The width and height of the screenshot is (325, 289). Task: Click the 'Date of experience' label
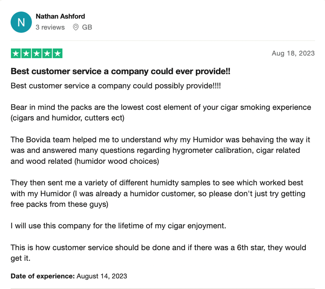click(x=42, y=276)
